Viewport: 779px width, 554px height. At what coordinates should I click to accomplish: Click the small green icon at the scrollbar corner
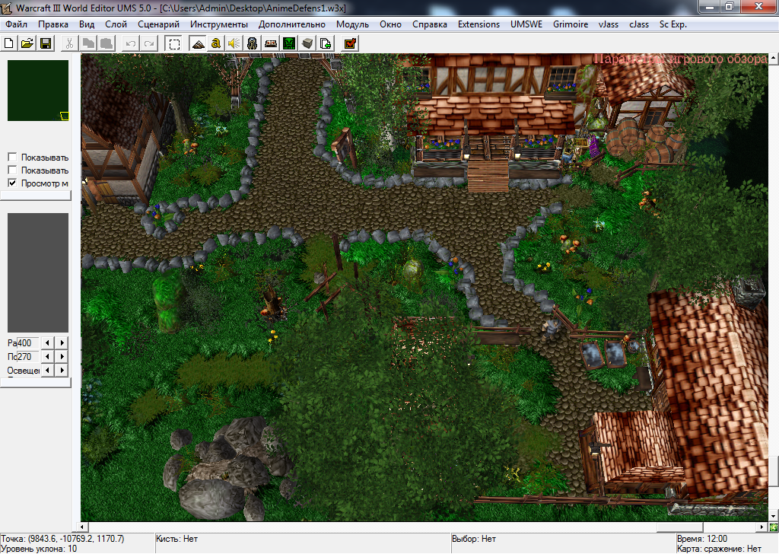(x=774, y=527)
